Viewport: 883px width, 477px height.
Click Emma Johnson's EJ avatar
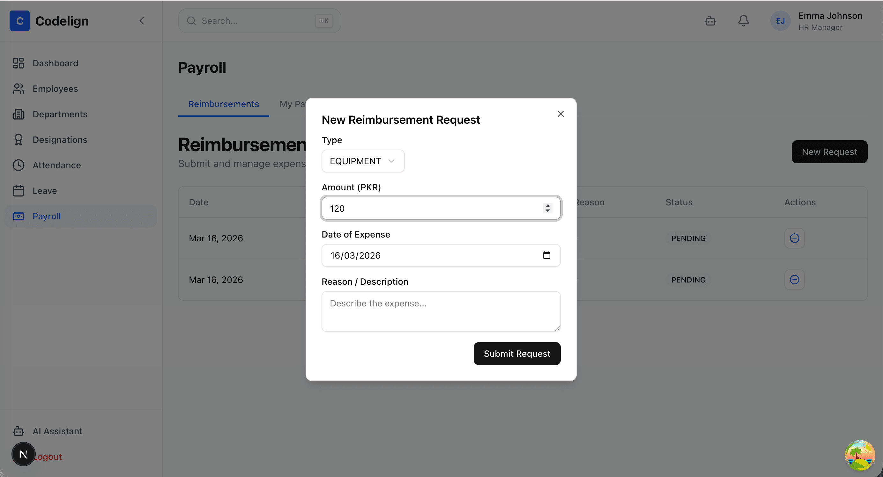(780, 21)
